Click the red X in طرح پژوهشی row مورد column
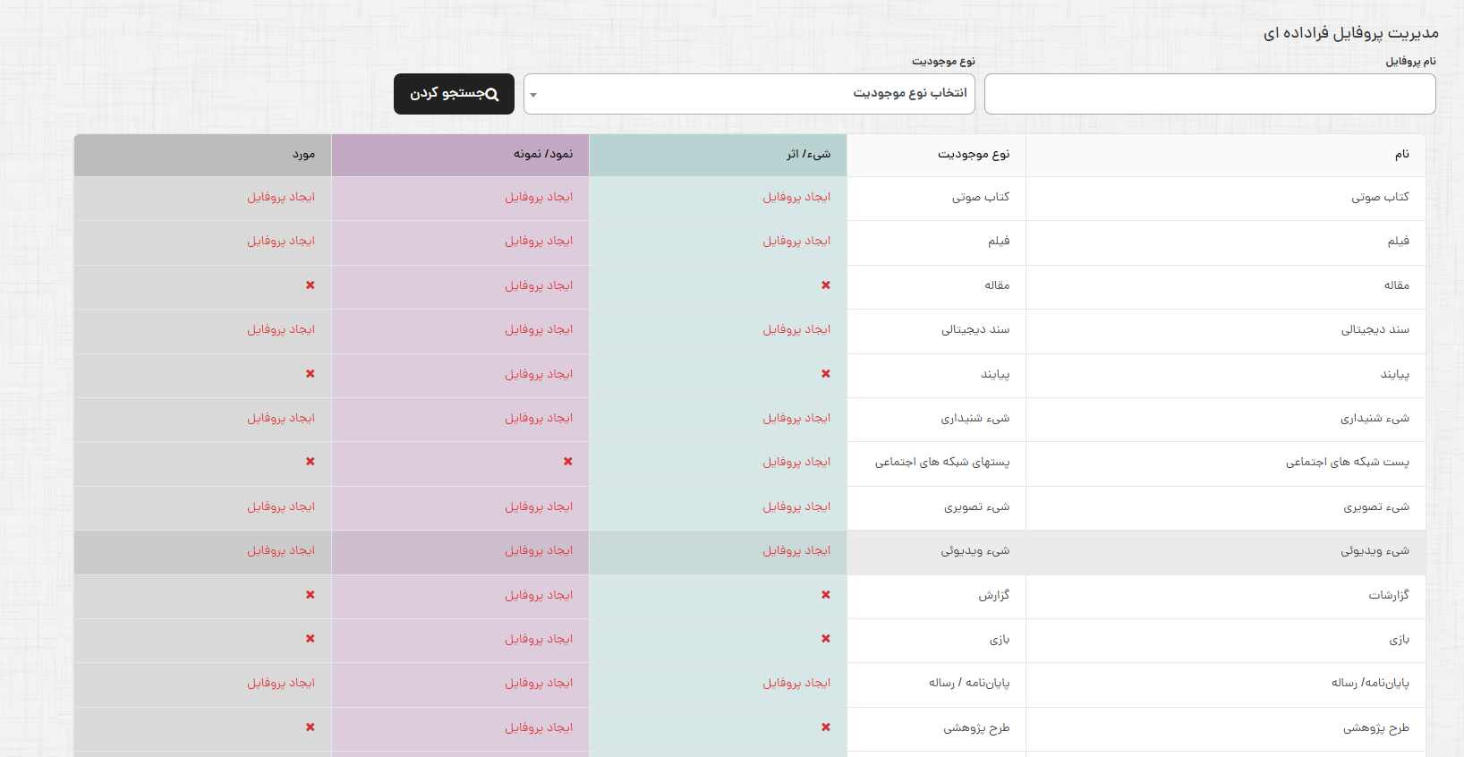 pos(310,727)
